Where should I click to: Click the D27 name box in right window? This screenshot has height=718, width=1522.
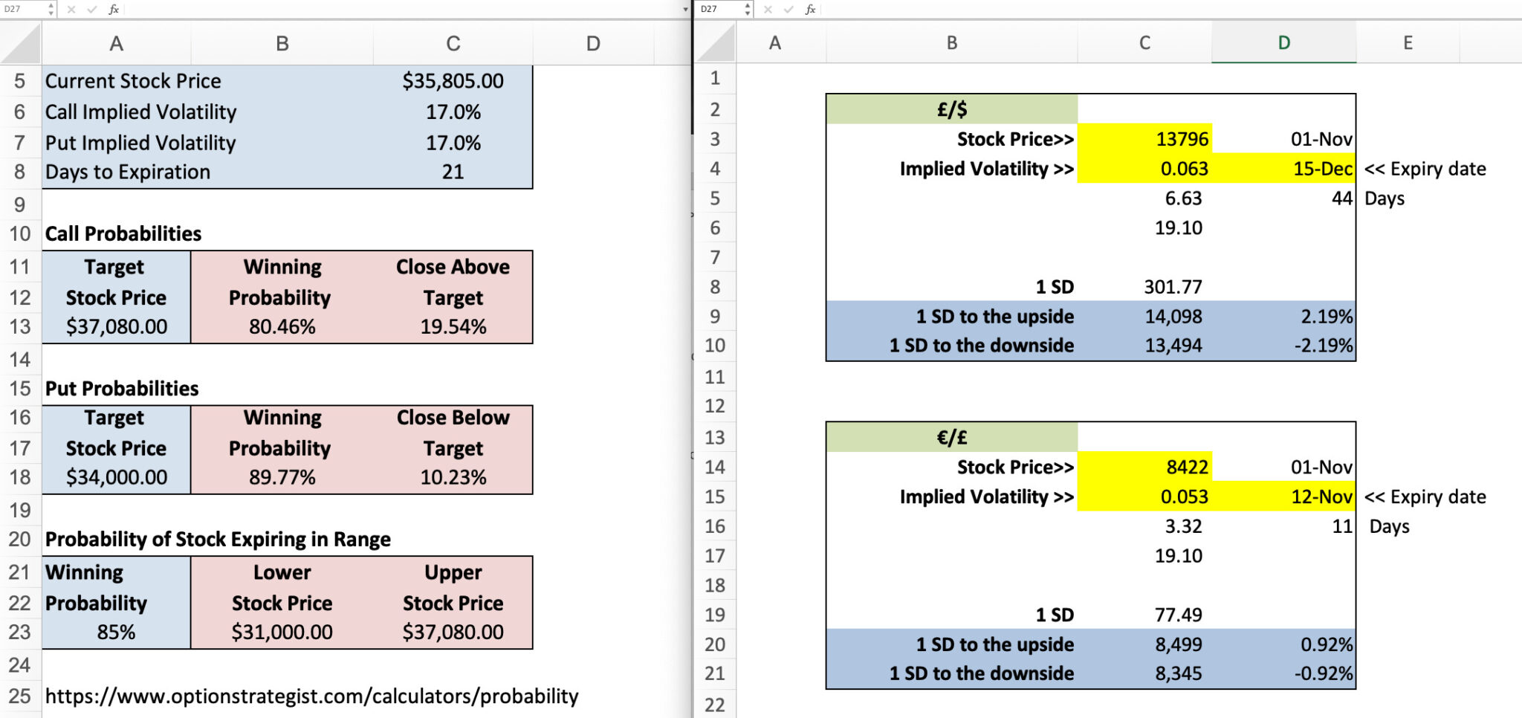[x=720, y=9]
